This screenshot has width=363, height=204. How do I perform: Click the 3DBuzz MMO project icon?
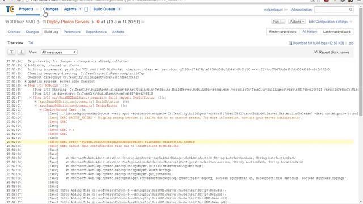(x=7, y=22)
